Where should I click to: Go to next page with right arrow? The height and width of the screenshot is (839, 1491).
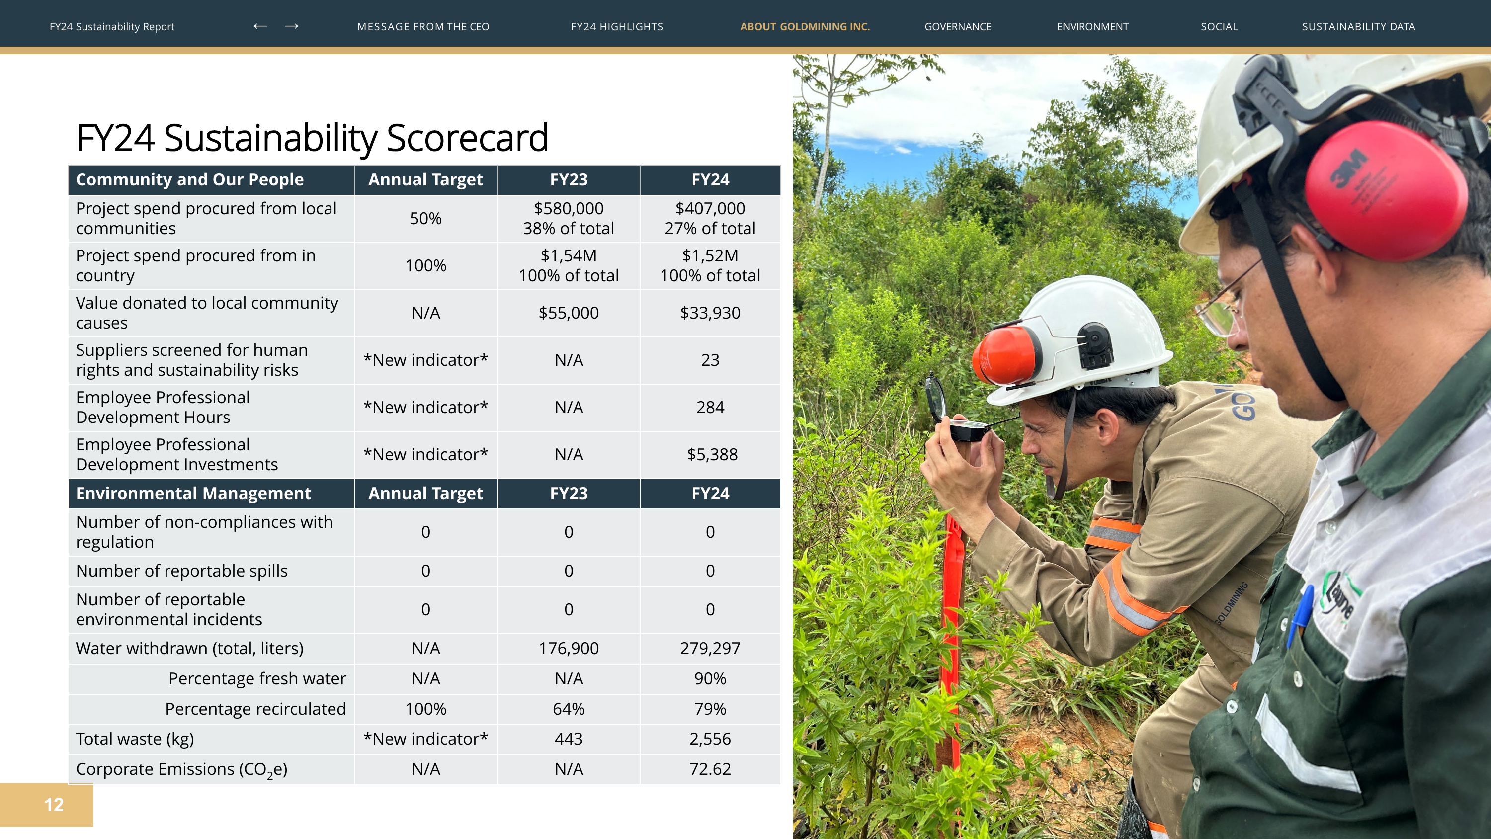click(x=292, y=26)
